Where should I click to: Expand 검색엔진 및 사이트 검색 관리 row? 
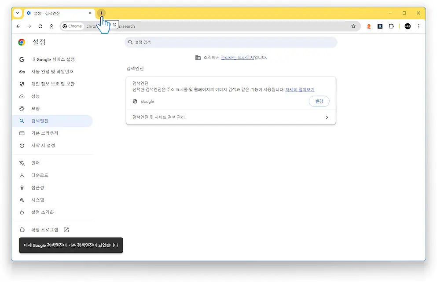coord(231,117)
